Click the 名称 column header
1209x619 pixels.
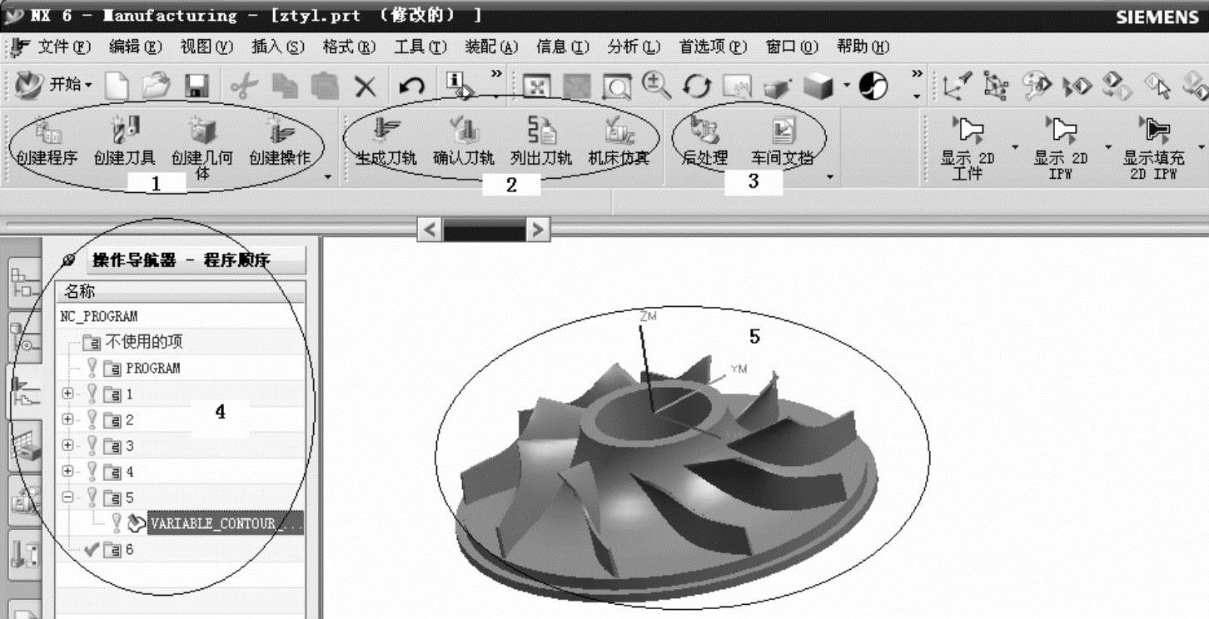pos(181,291)
